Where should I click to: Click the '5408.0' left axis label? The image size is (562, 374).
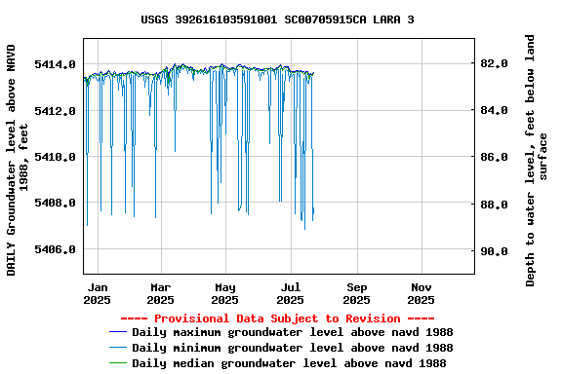tap(55, 203)
